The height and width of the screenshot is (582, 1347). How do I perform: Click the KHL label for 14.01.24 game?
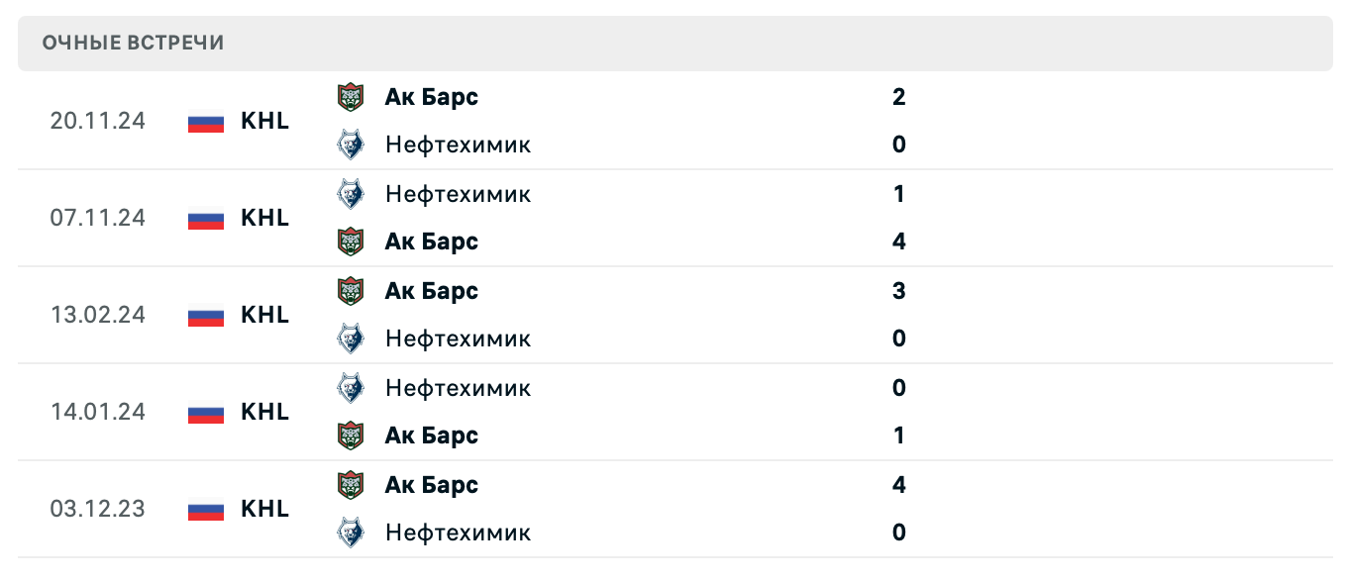click(264, 412)
